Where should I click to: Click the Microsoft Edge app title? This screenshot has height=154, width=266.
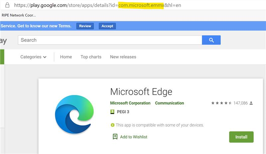point(141,92)
